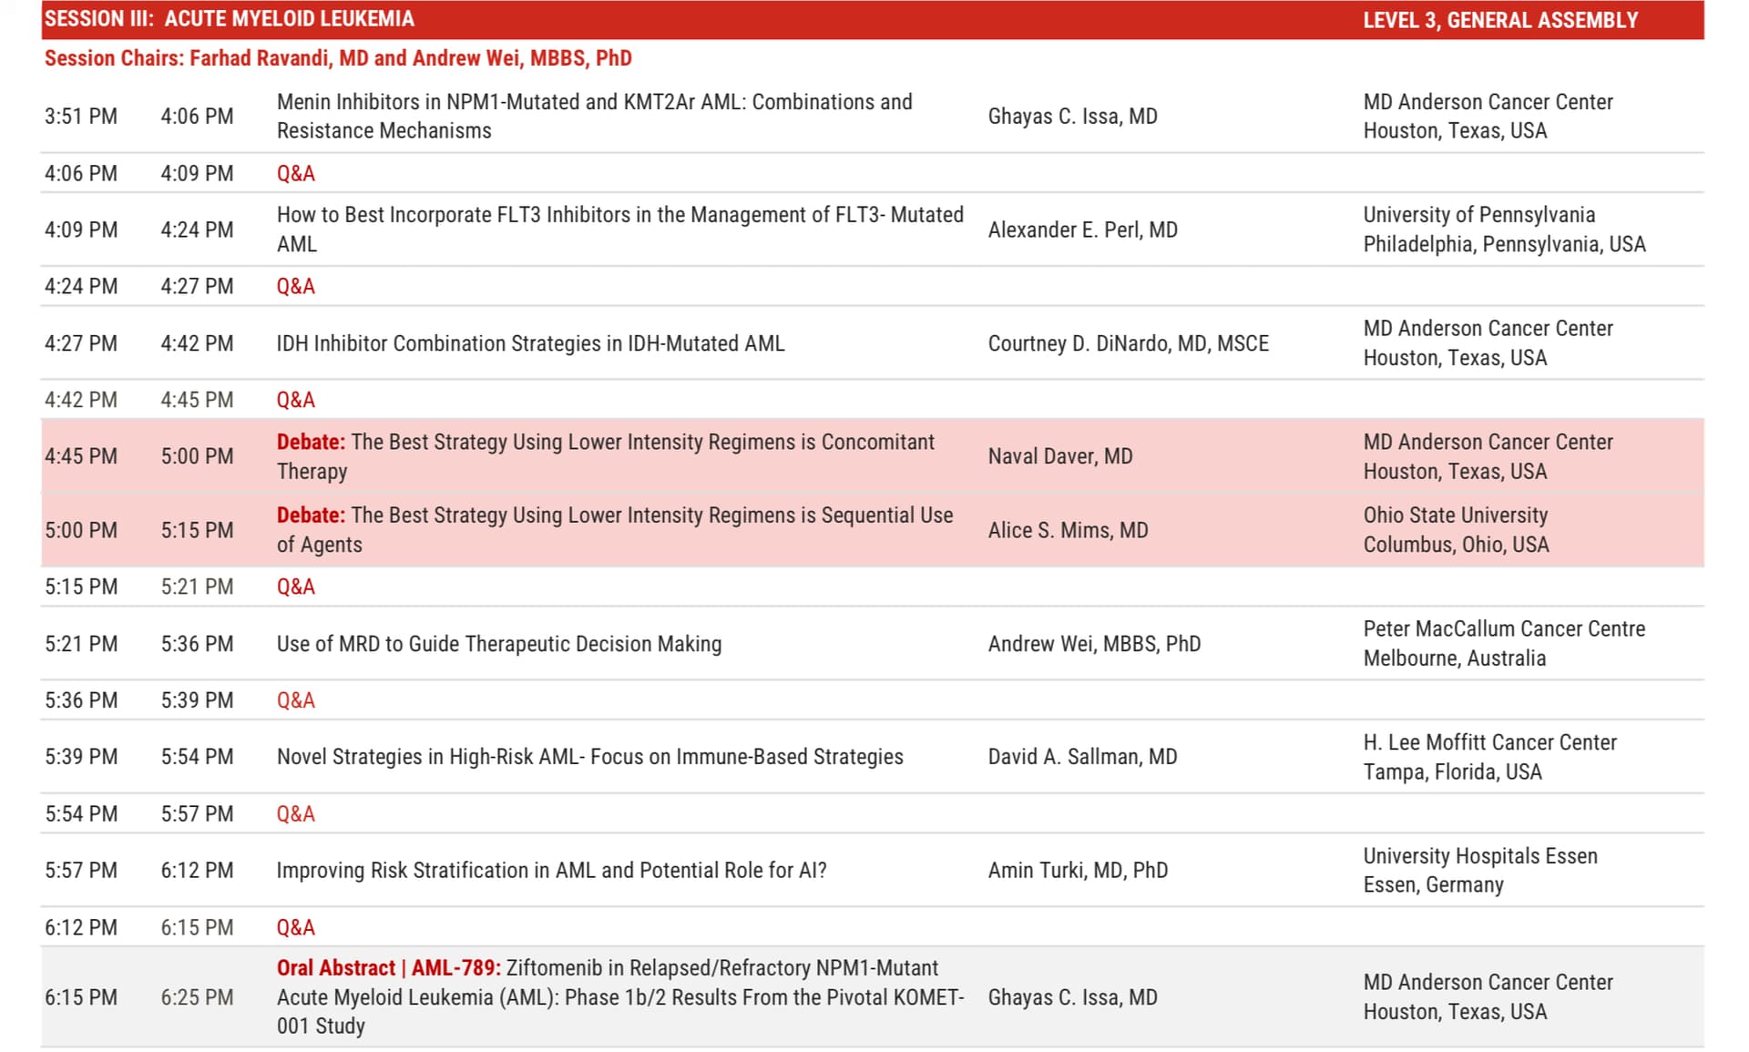Click speaker Courtney D. DiNardo, MD, MSCE
The width and height of the screenshot is (1749, 1052).
coord(1128,343)
